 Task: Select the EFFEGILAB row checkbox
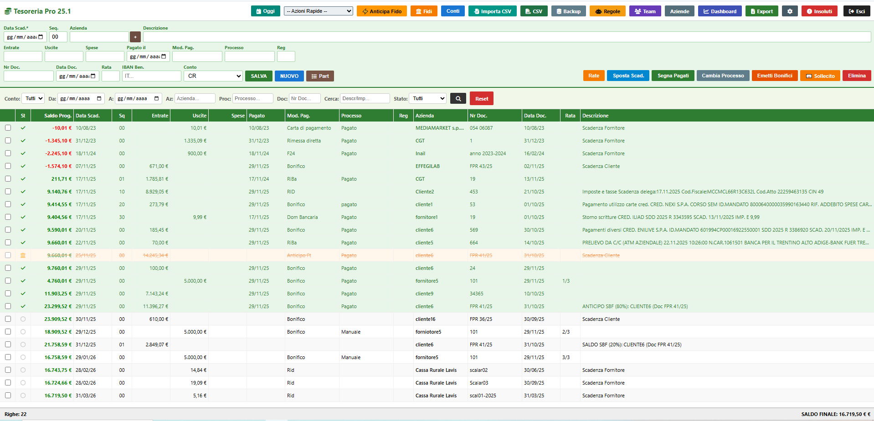pos(8,166)
